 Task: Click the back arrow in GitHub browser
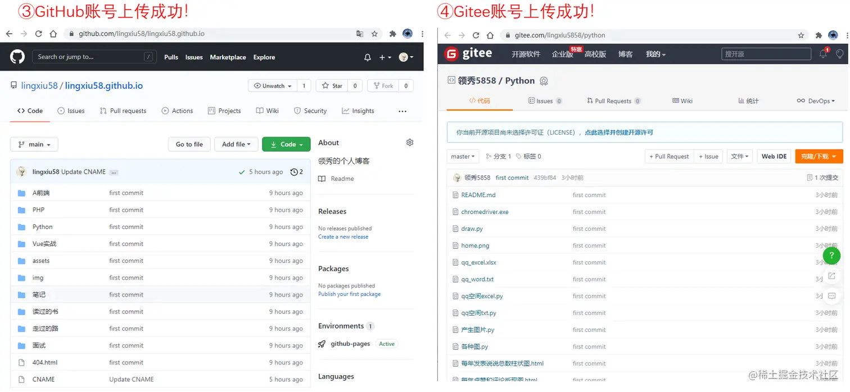9,34
